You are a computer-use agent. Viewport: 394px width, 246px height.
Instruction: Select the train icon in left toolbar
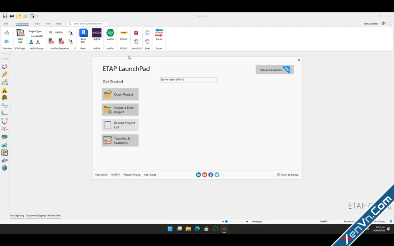point(5,160)
